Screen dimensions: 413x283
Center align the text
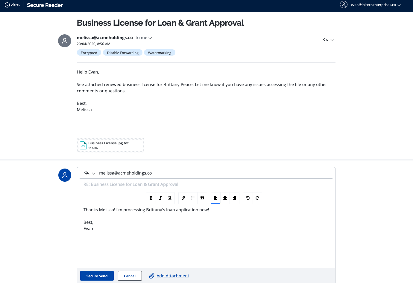coord(225,198)
